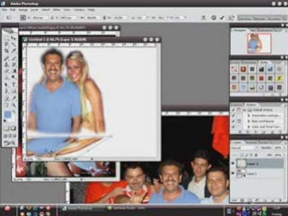Apply the no-style swatch in Styles
The height and width of the screenshot is (216, 288).
234,69
